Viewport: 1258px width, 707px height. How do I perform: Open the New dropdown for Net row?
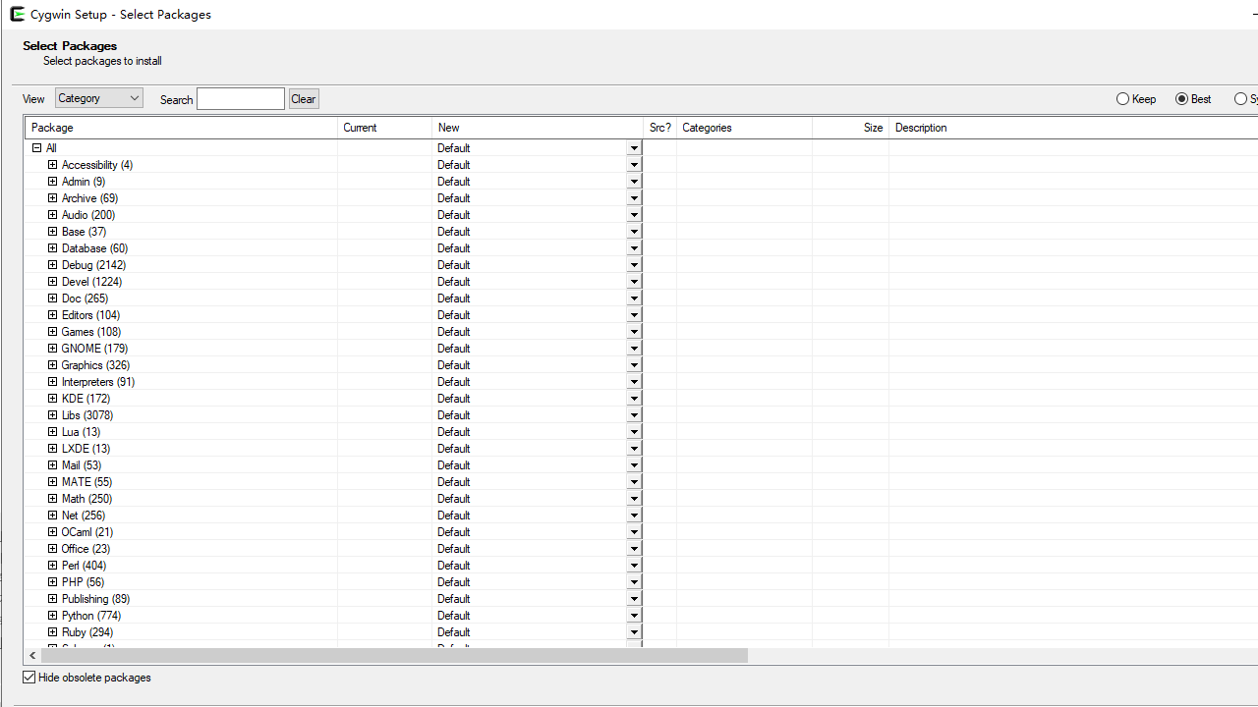(x=634, y=516)
